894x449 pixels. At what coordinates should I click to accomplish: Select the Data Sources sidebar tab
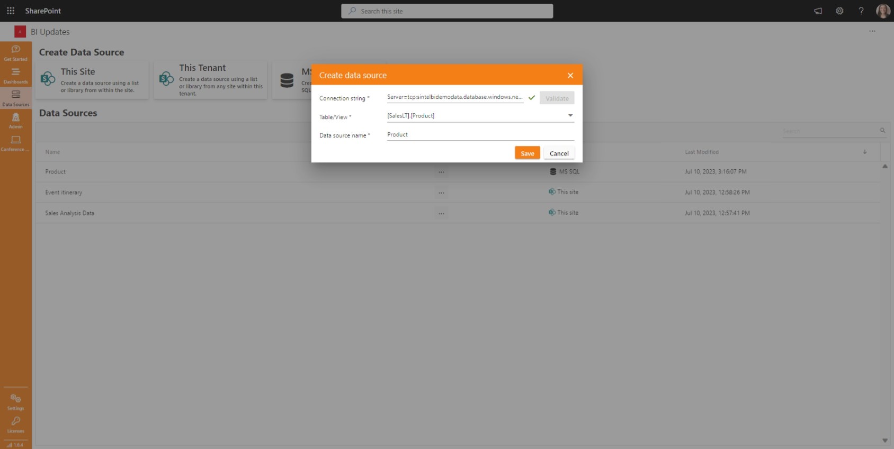(x=16, y=97)
